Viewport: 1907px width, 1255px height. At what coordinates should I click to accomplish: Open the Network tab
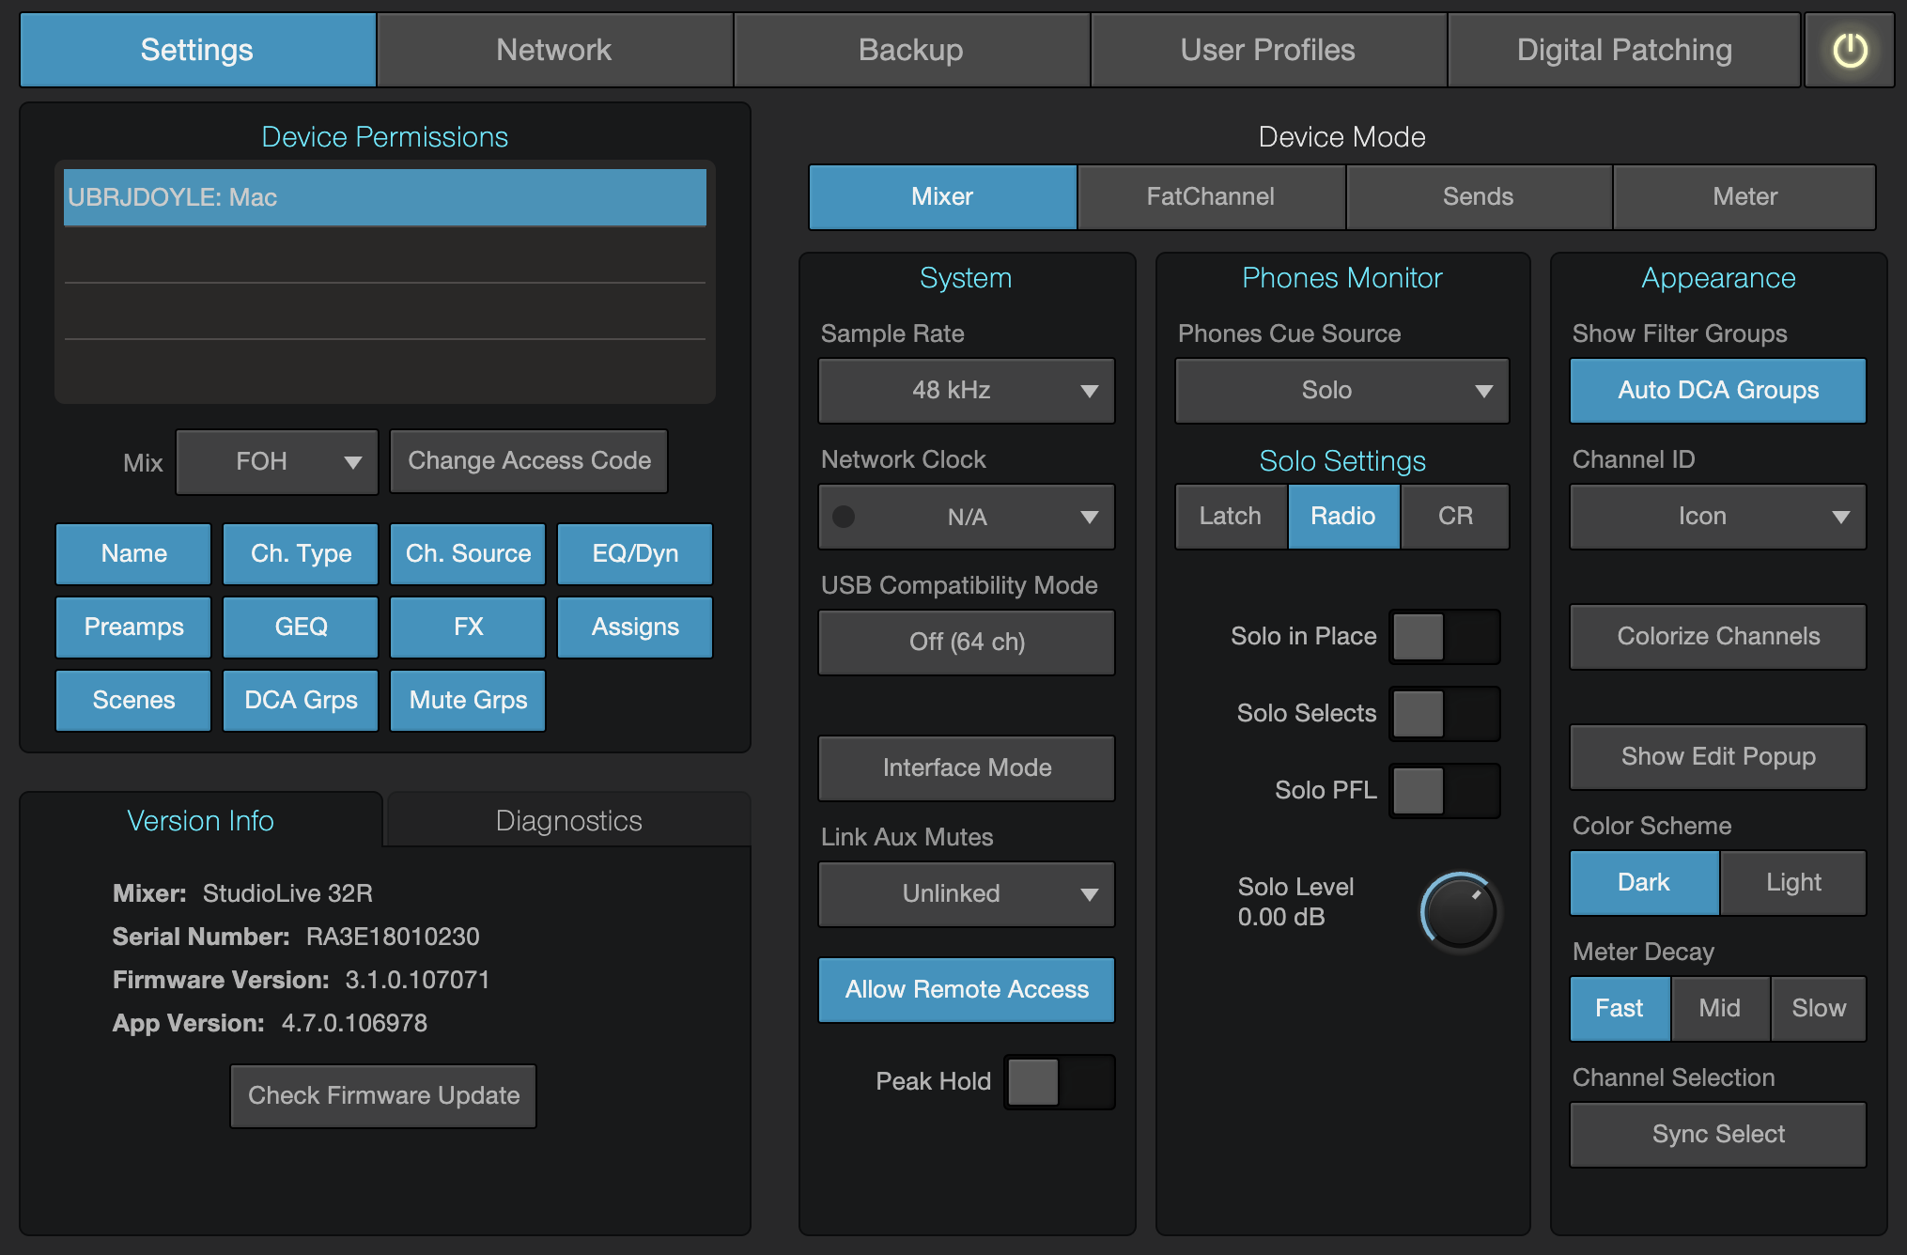(x=554, y=50)
